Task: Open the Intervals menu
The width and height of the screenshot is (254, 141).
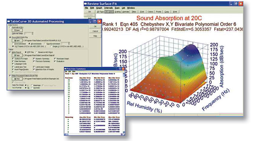Action: click(108, 8)
